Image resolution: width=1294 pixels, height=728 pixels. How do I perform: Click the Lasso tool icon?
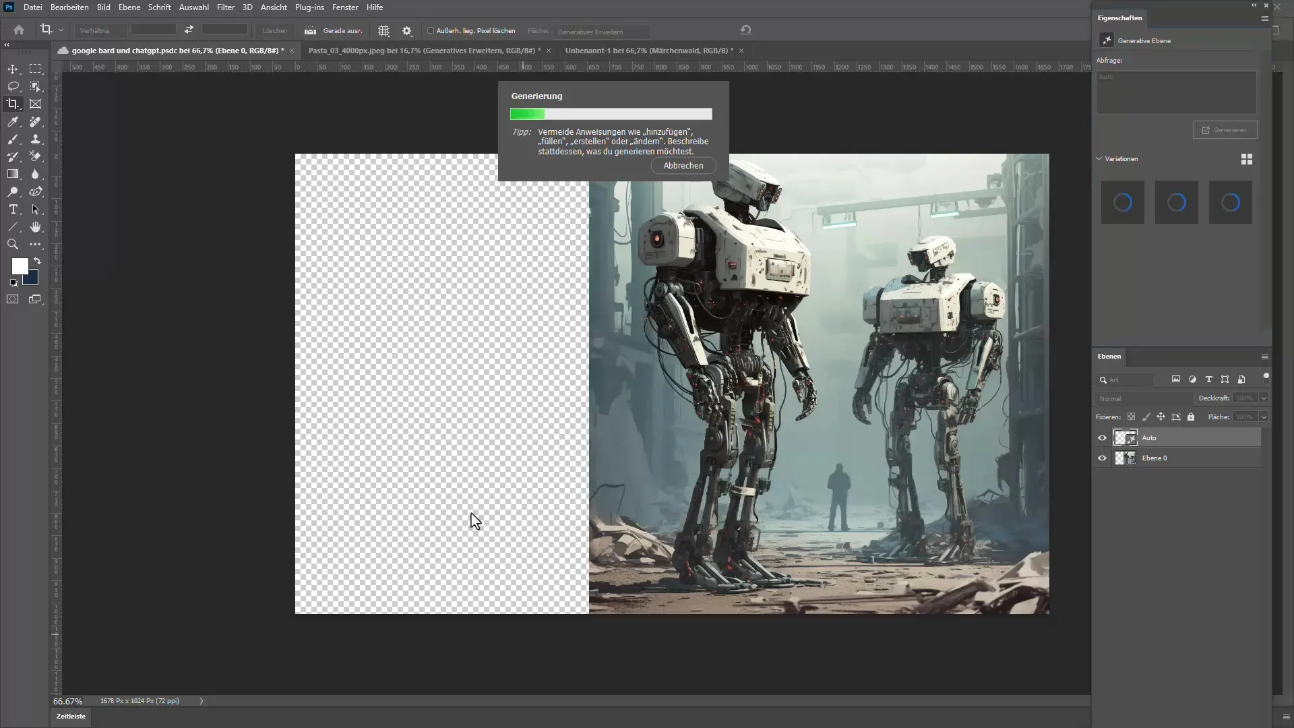point(13,86)
